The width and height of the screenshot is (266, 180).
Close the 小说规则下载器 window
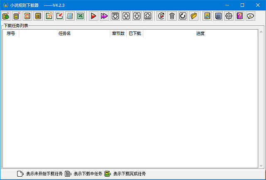tap(258, 5)
